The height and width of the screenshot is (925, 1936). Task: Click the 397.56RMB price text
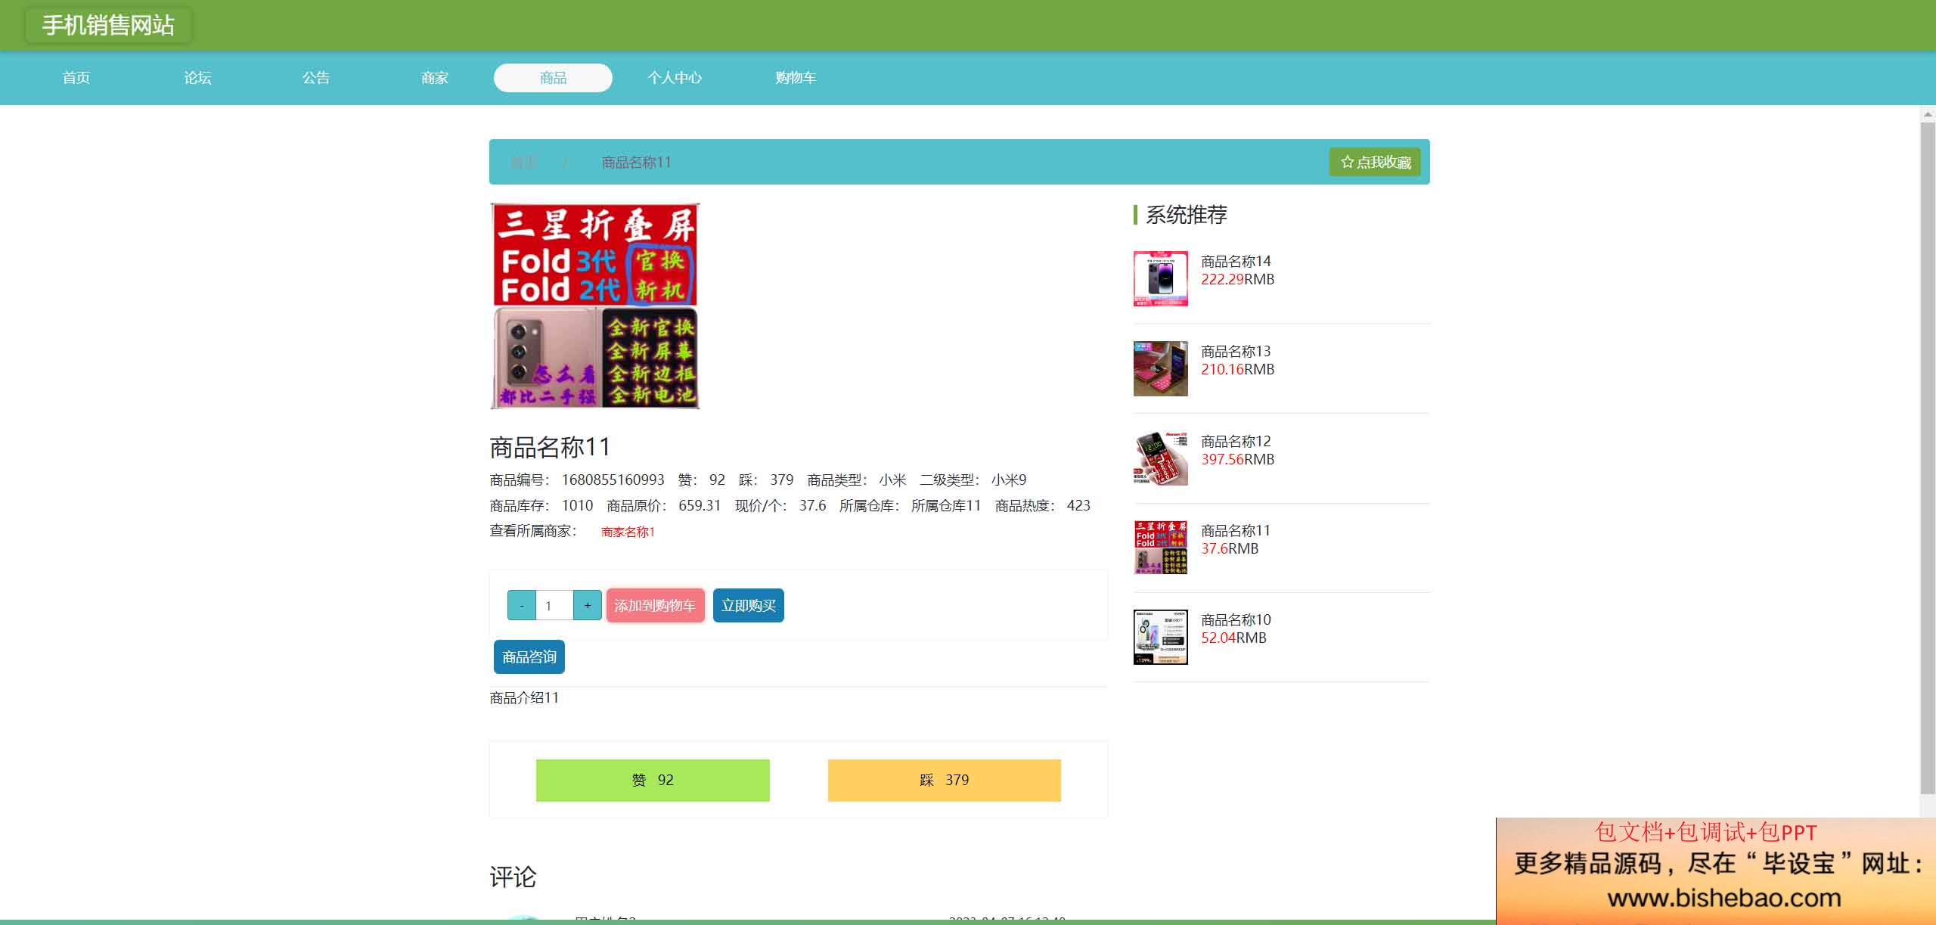(1238, 459)
